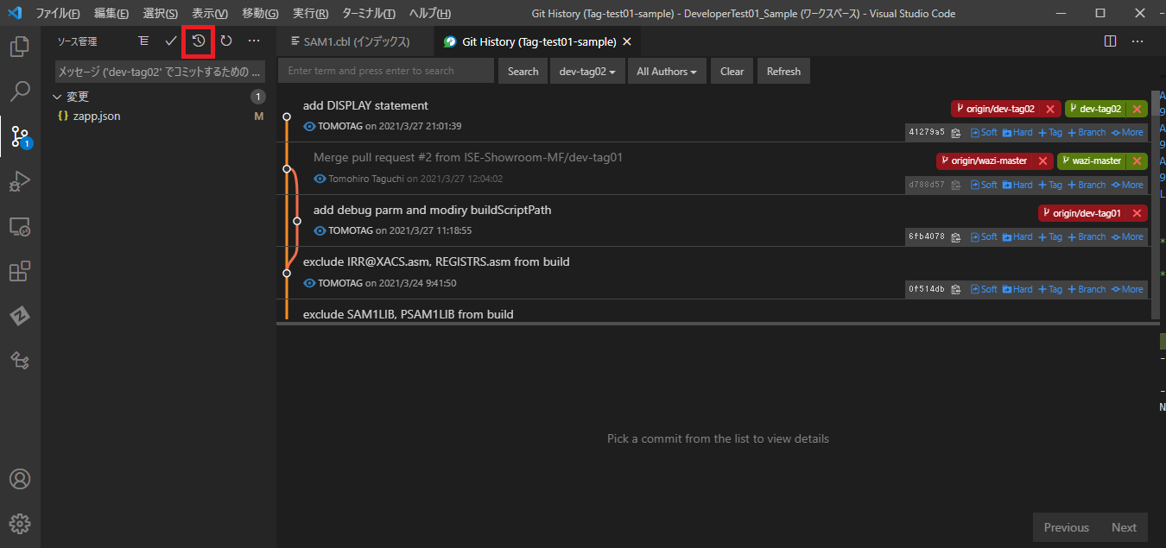
Task: Select commit 'exclude IRR@XACS.asm, REGISTRS.asm from build'
Action: coord(436,261)
